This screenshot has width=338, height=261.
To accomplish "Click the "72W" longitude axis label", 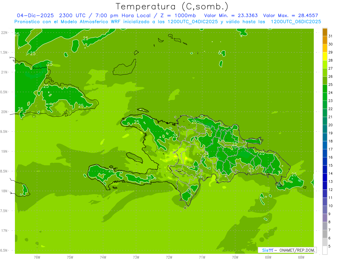I will point(169,257).
